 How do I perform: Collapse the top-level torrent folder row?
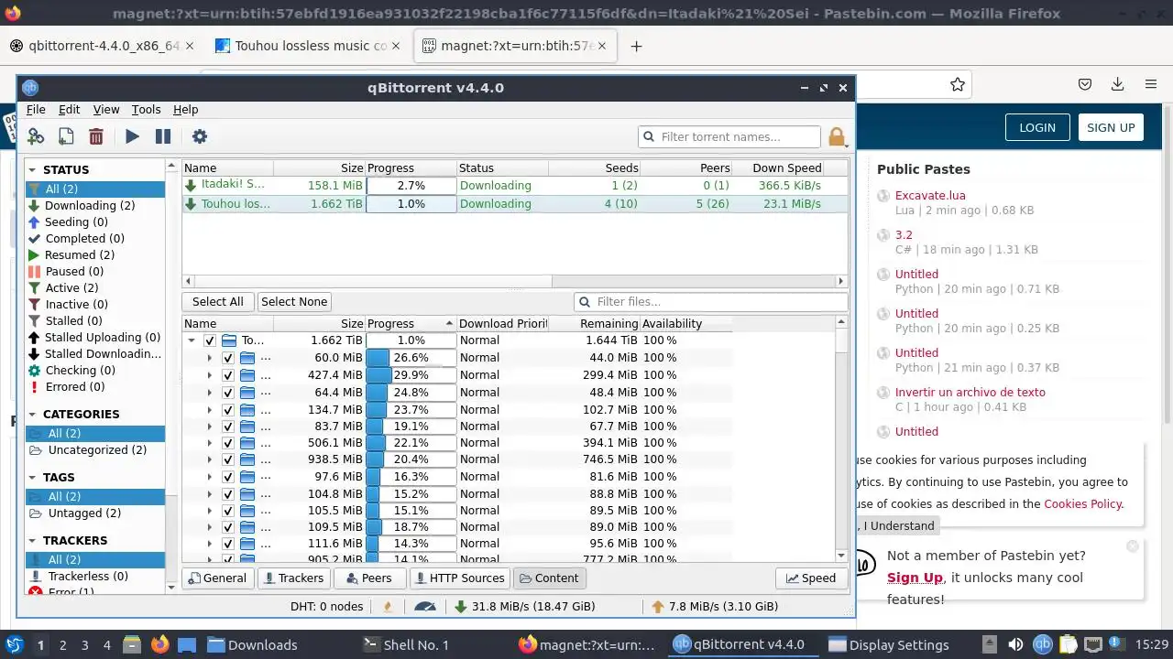[x=192, y=340]
